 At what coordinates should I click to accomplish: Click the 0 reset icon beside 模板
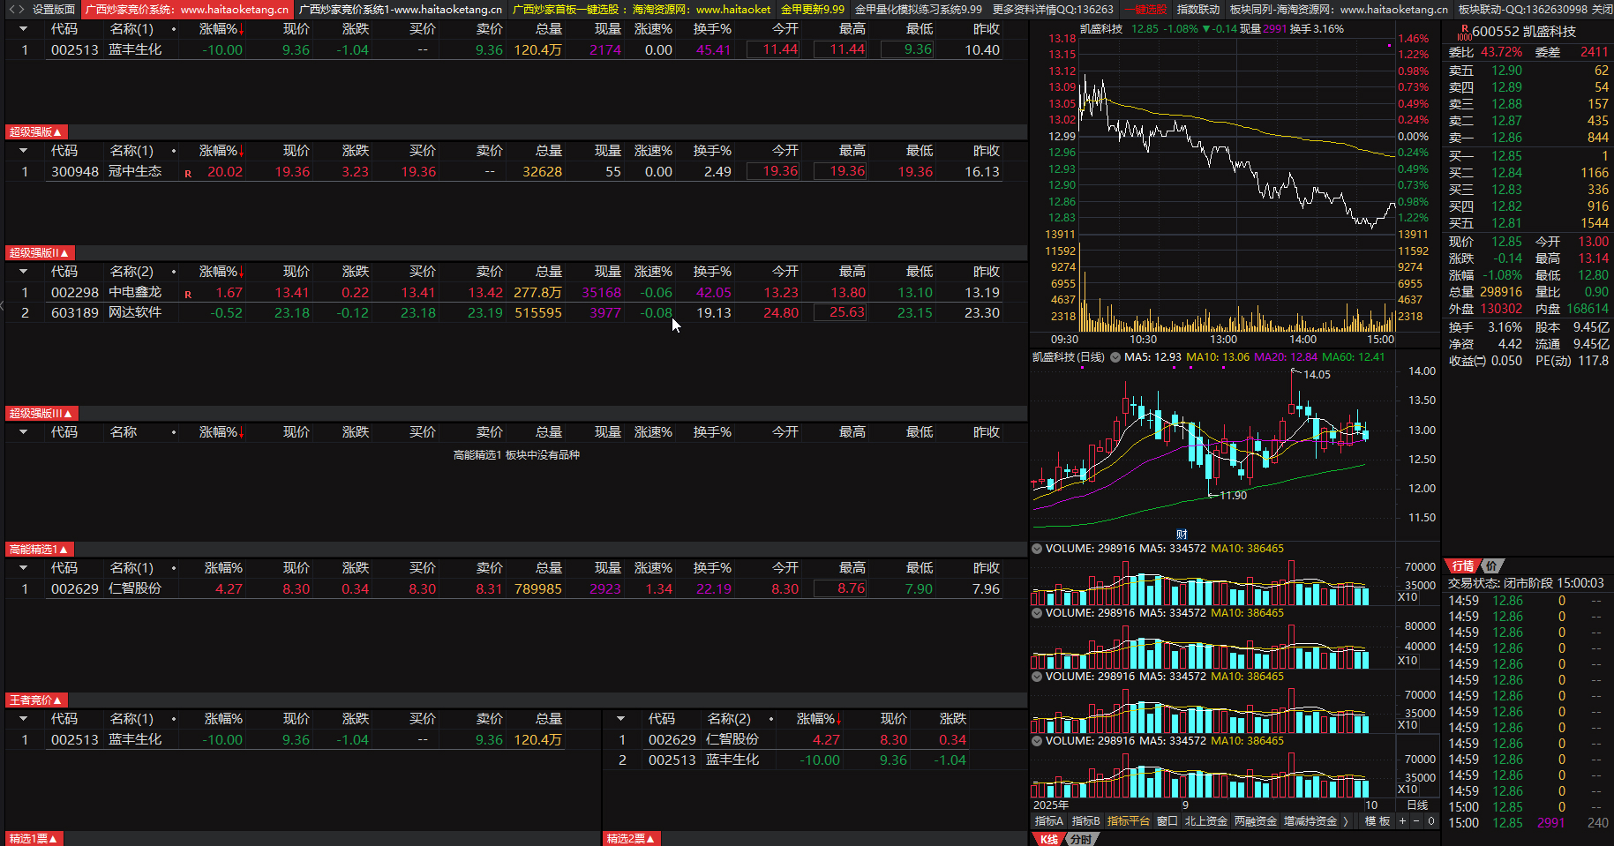[x=1430, y=821]
